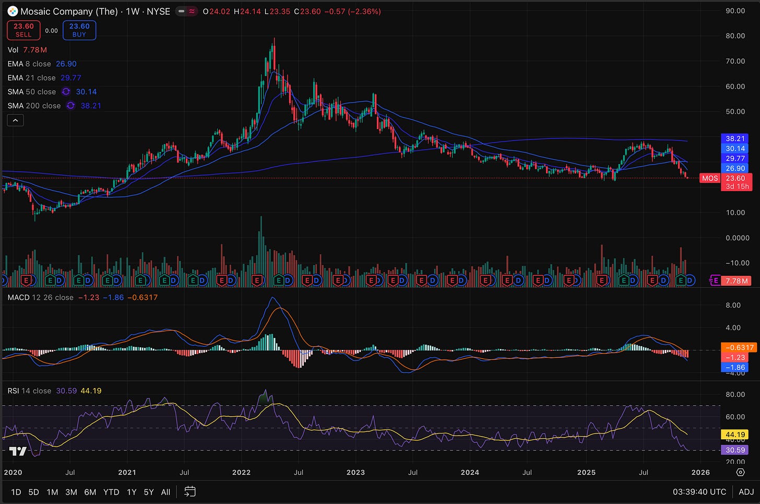Click the orange −0.6317 MACD axis label
Screen dimensions: 760x504
point(738,347)
